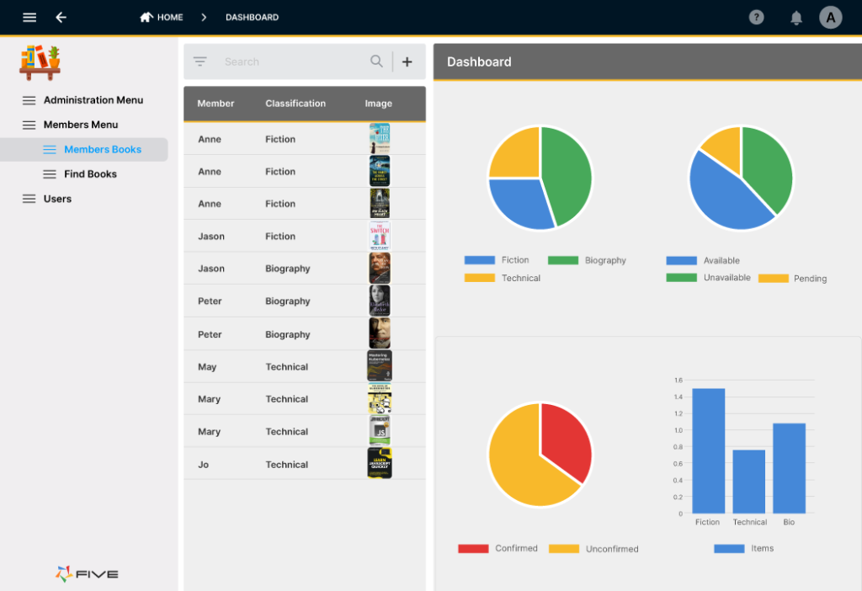Click the Image column header

[379, 104]
